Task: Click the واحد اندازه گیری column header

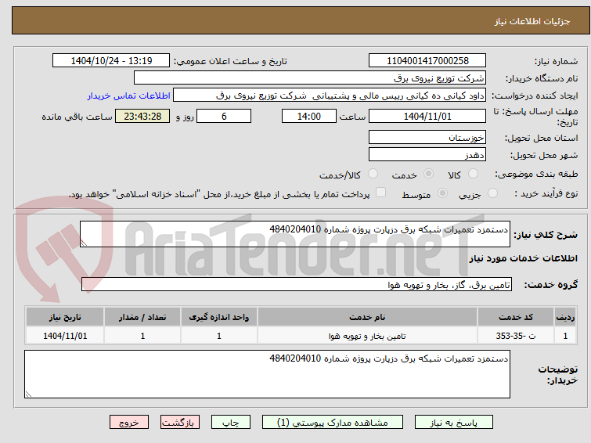Action: 219,317
